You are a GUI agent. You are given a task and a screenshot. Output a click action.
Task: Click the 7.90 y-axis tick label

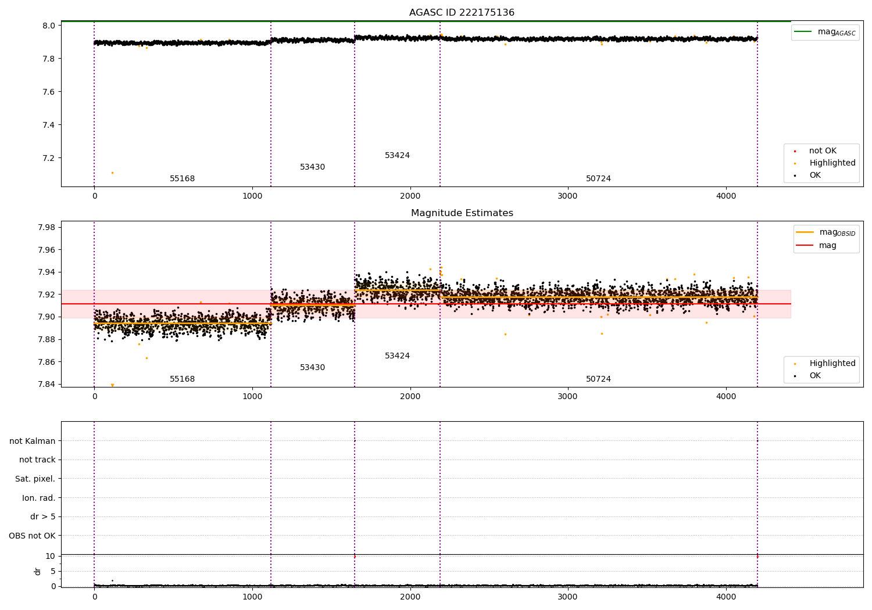point(47,317)
